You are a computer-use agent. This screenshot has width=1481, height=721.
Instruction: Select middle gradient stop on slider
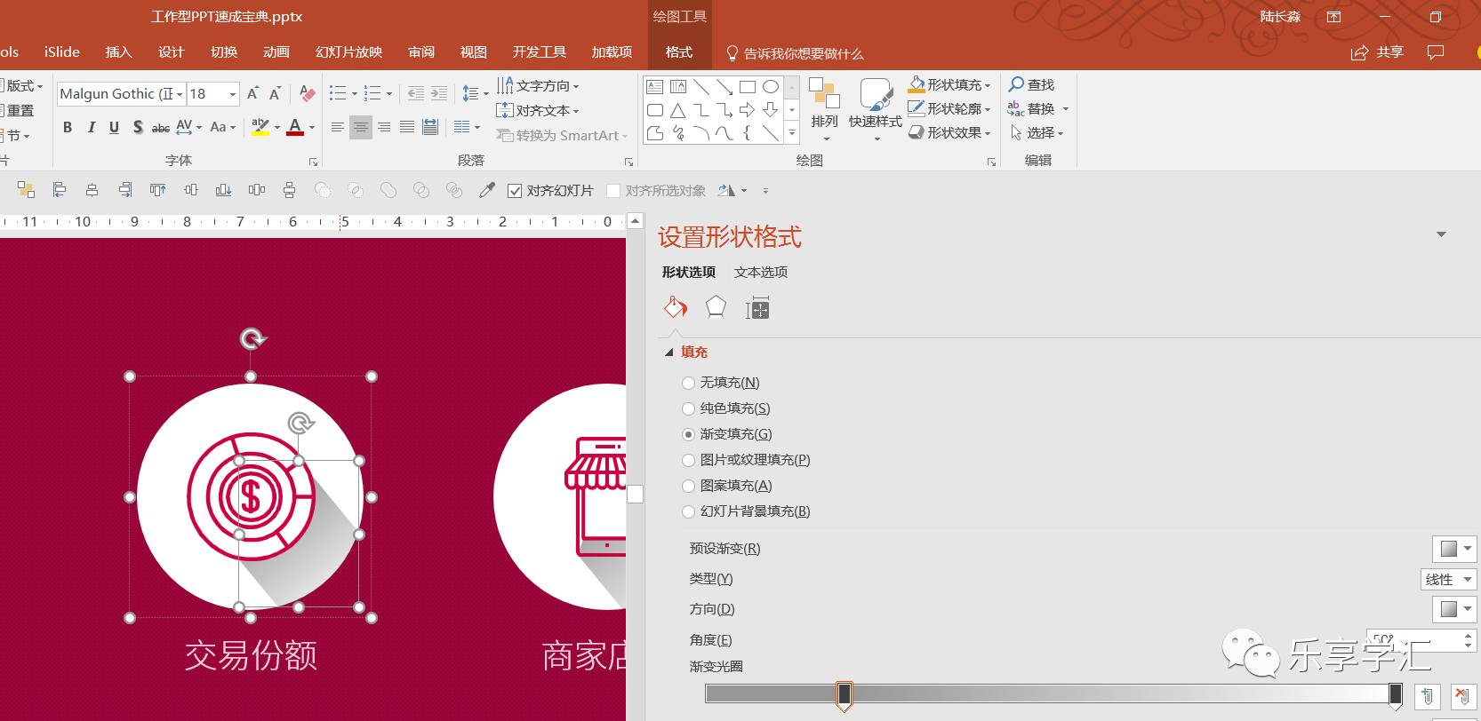coord(845,695)
